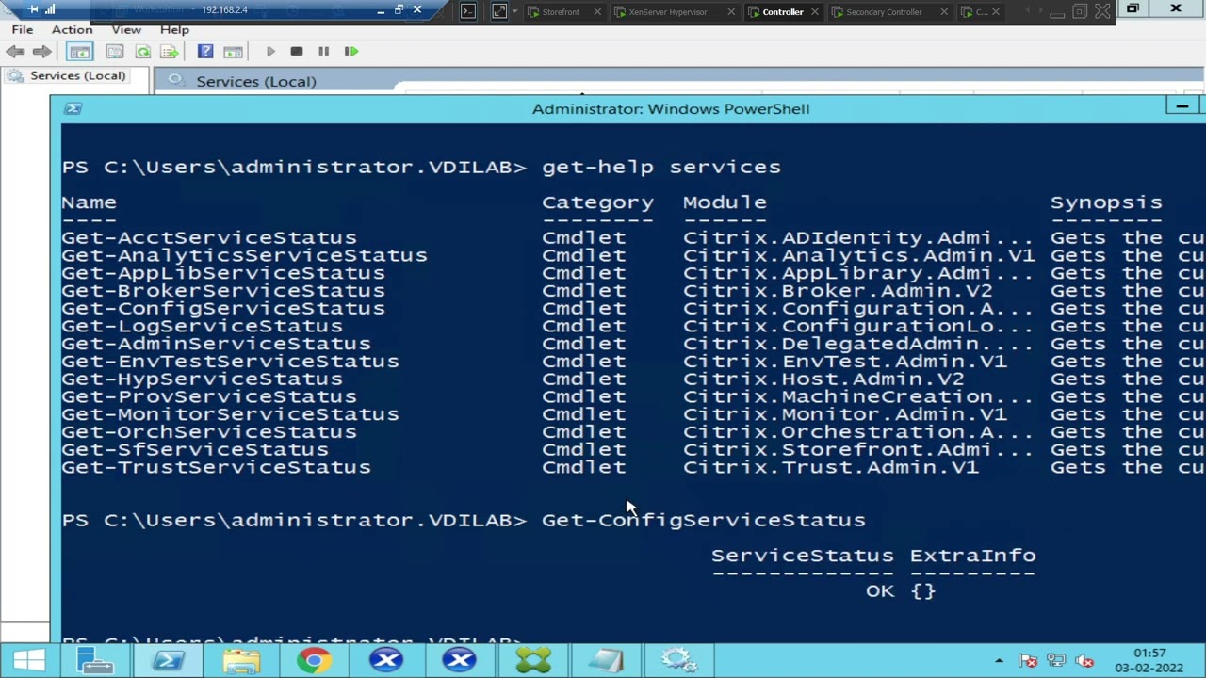Open the notepad-style taskbar icon

[606, 661]
